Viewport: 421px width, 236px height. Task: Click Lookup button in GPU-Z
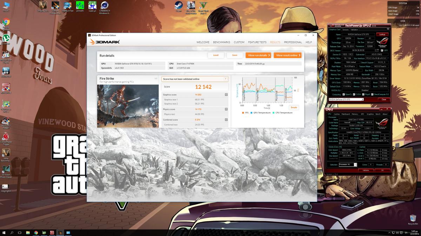(382, 35)
